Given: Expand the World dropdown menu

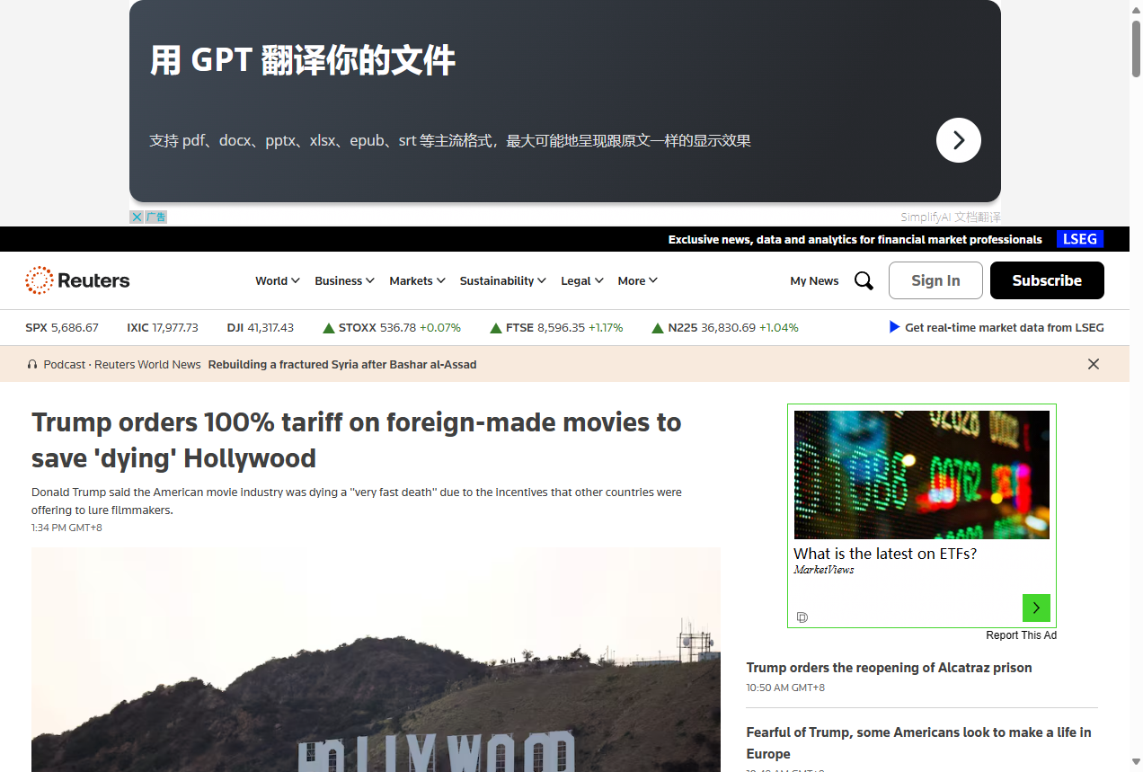Looking at the screenshot, I should point(277,281).
